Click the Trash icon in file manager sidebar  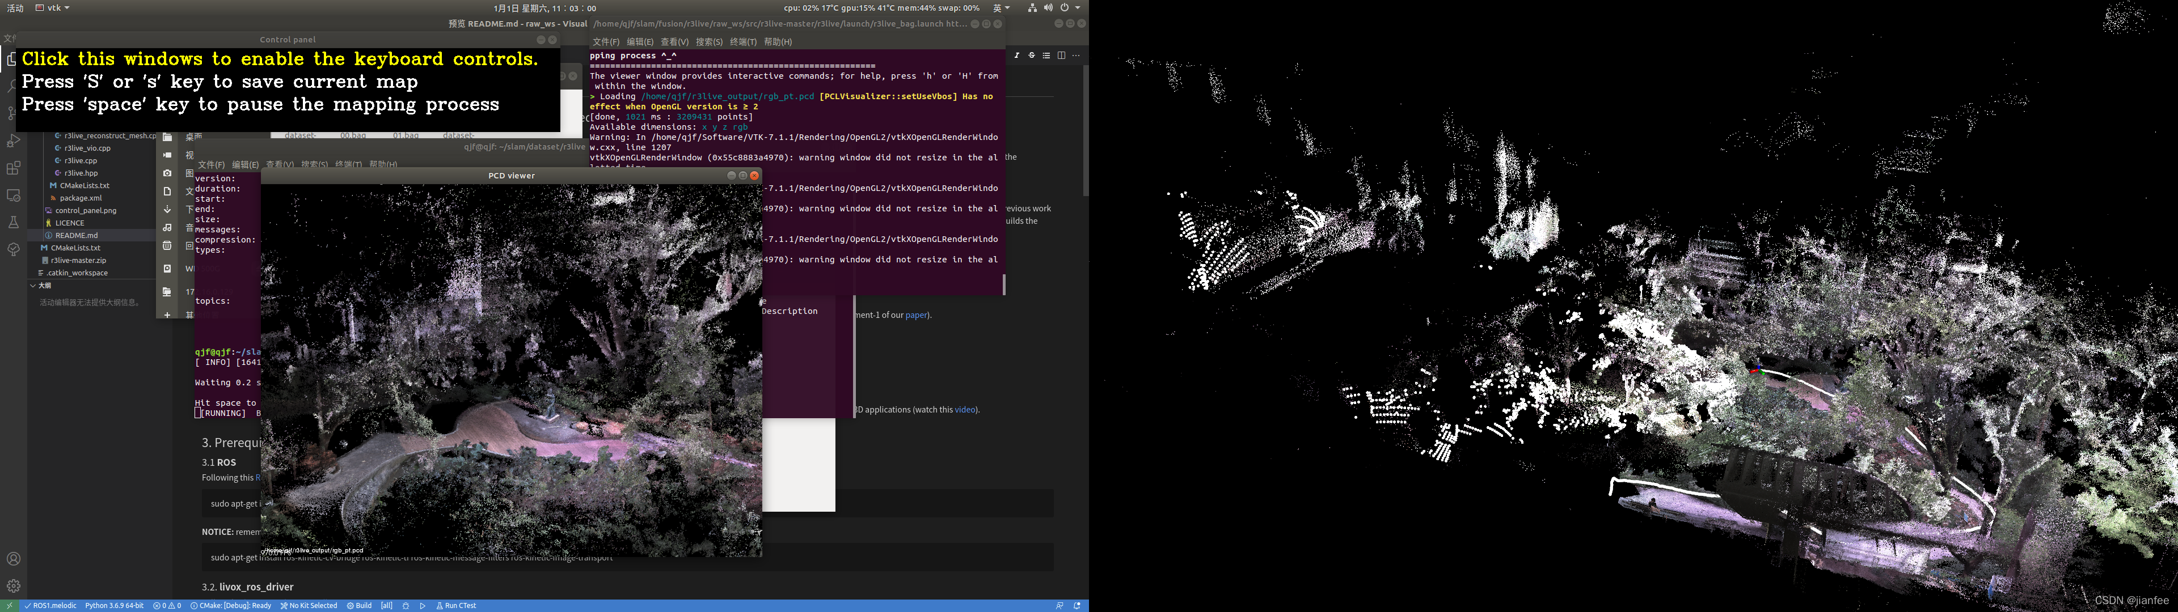click(167, 246)
